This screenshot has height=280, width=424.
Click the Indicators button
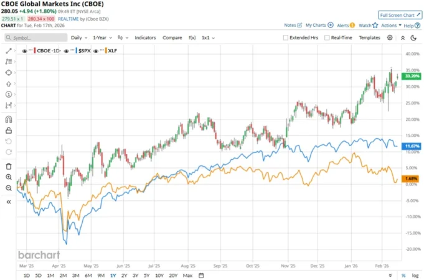coord(146,38)
